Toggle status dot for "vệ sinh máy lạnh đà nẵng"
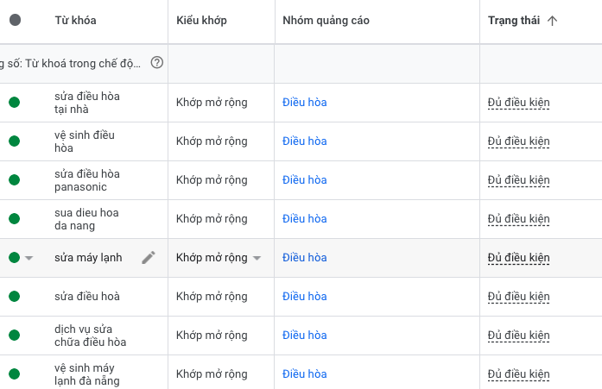Screen dimensions: 602x389 click(14, 374)
